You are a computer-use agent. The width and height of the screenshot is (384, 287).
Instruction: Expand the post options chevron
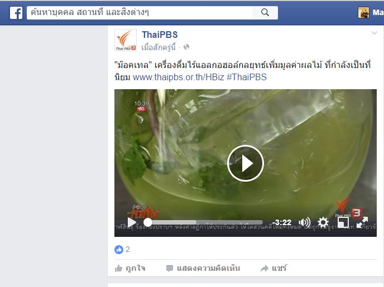click(x=374, y=33)
